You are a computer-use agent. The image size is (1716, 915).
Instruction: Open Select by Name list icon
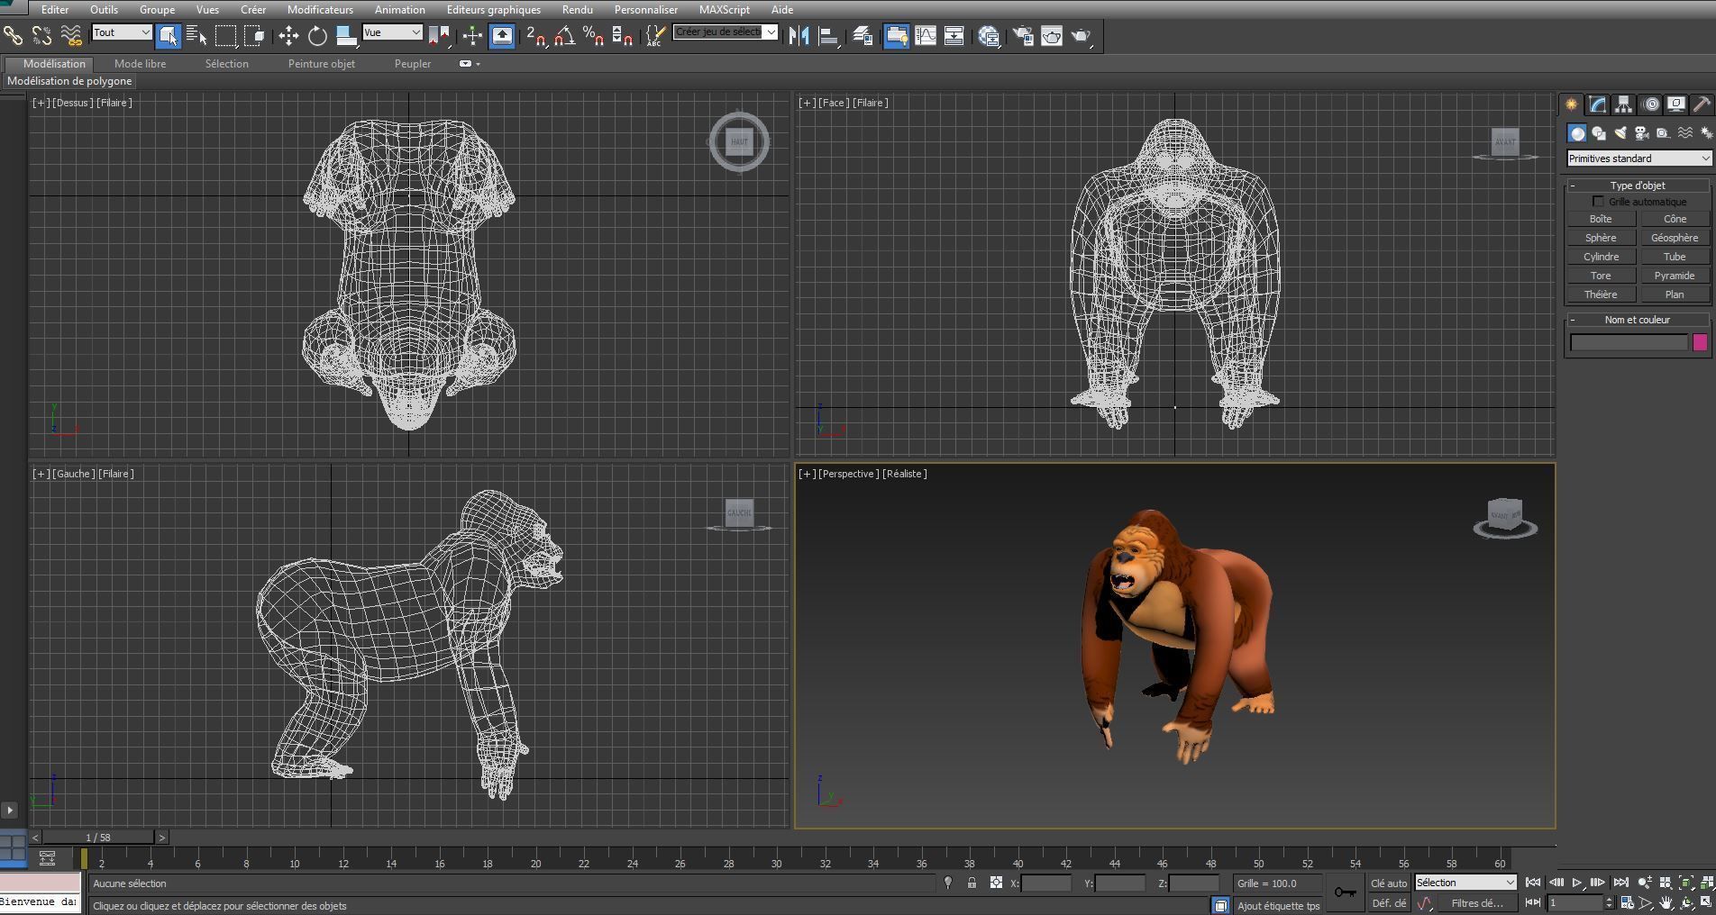(x=196, y=36)
